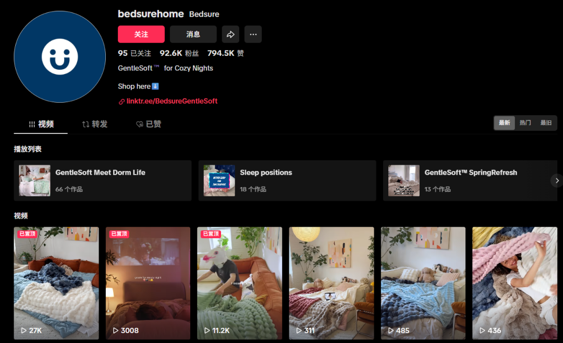
Task: Click the share arrow icon button
Action: pyautogui.click(x=230, y=34)
